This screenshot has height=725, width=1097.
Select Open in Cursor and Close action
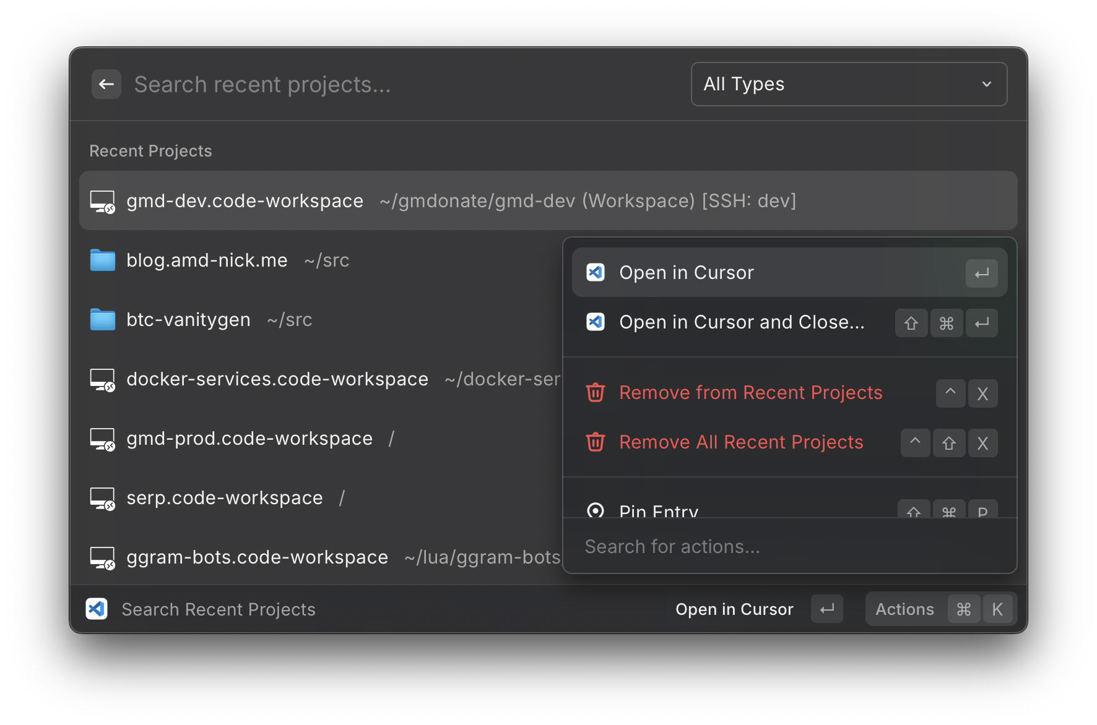[x=741, y=322]
